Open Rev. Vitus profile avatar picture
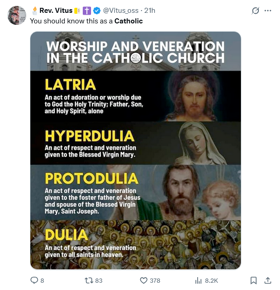280x290 pixels. pos(17,15)
